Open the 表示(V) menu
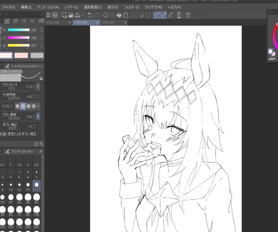The width and height of the screenshot is (278, 232). click(113, 7)
